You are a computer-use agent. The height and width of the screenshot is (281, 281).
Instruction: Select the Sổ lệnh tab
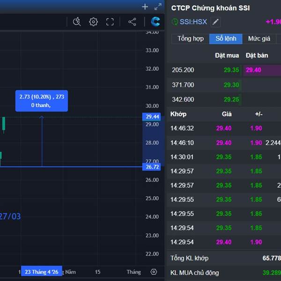coord(226,39)
